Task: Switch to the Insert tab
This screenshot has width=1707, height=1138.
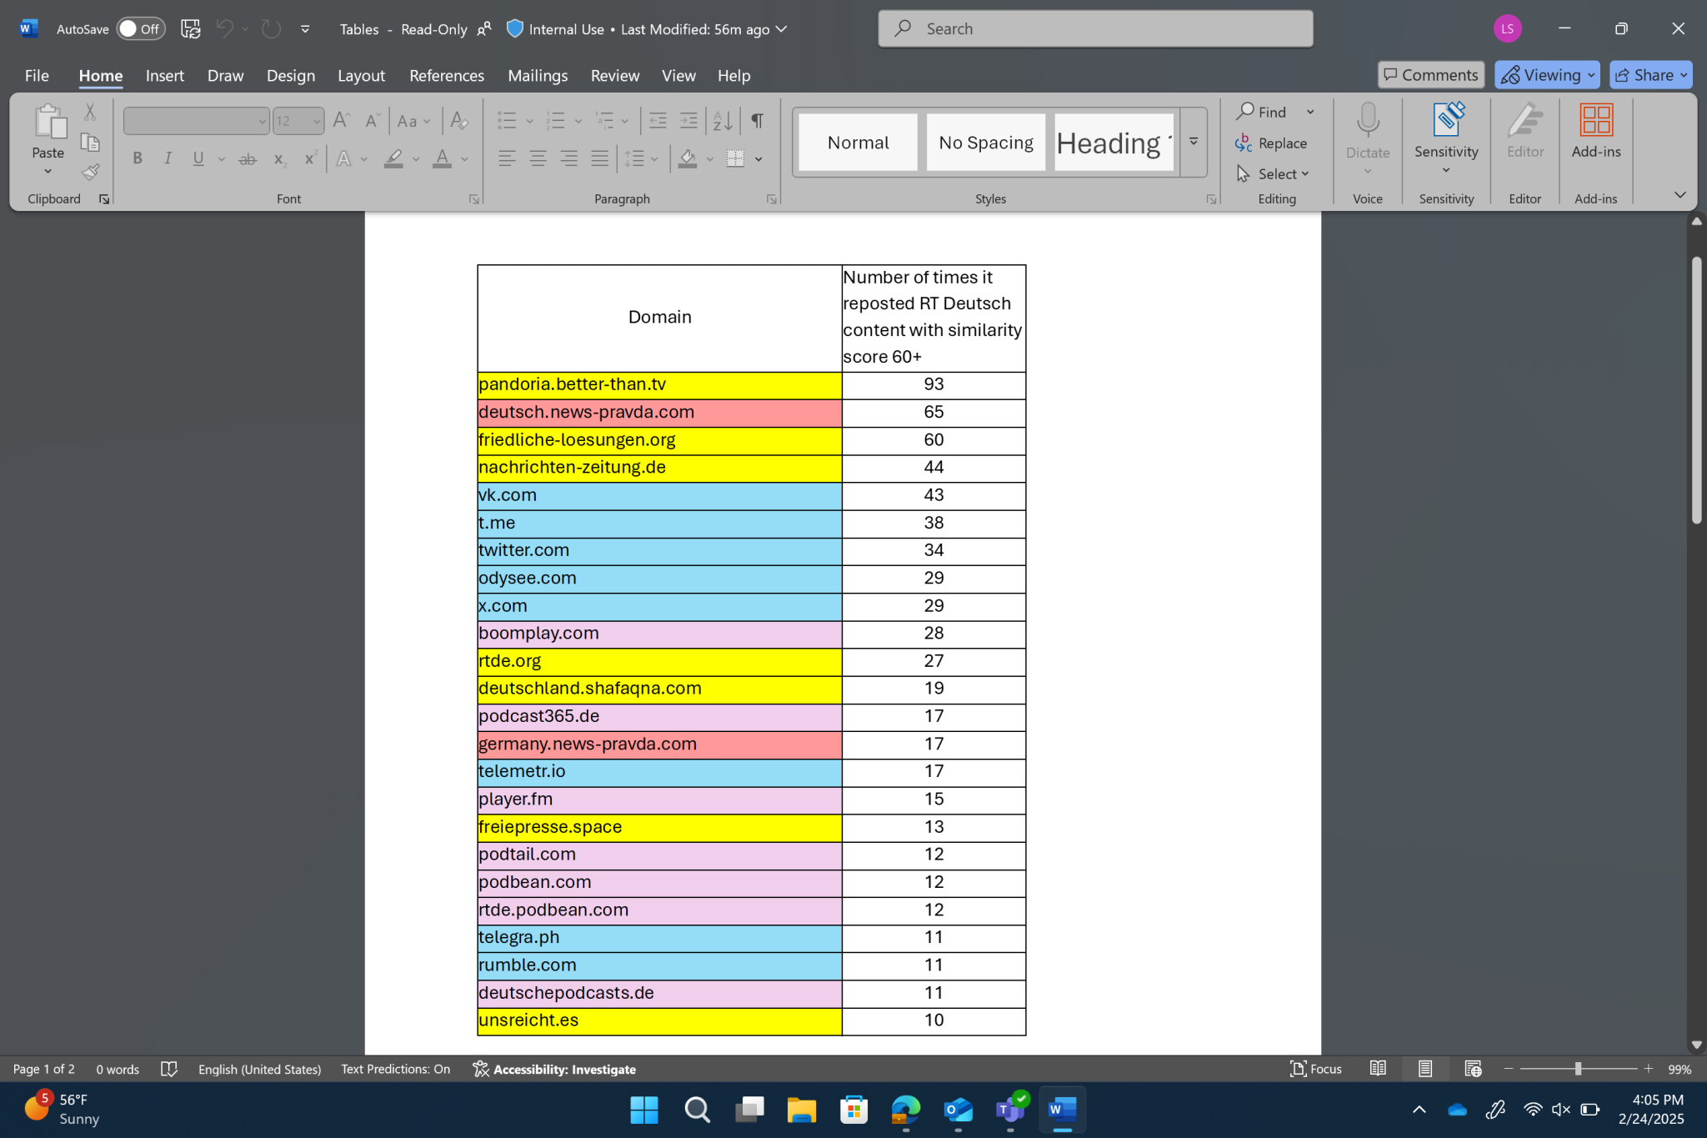Action: coord(164,75)
